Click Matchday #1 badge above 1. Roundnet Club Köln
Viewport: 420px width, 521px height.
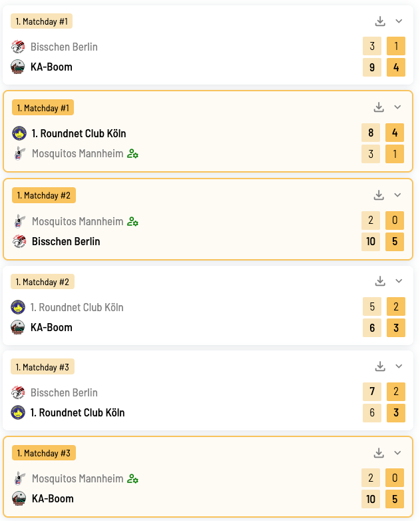coord(43,108)
